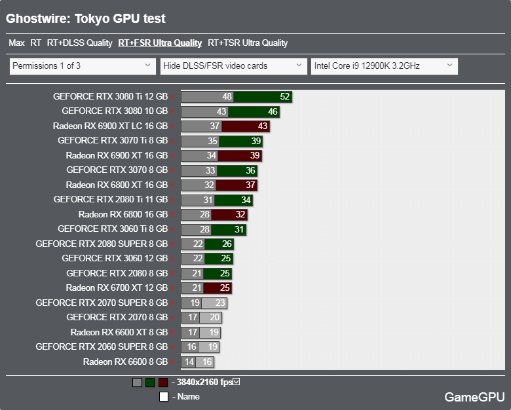
Task: Remove GEFORCE RTX 2080 Ti 11 GB row
Action: click(x=173, y=200)
